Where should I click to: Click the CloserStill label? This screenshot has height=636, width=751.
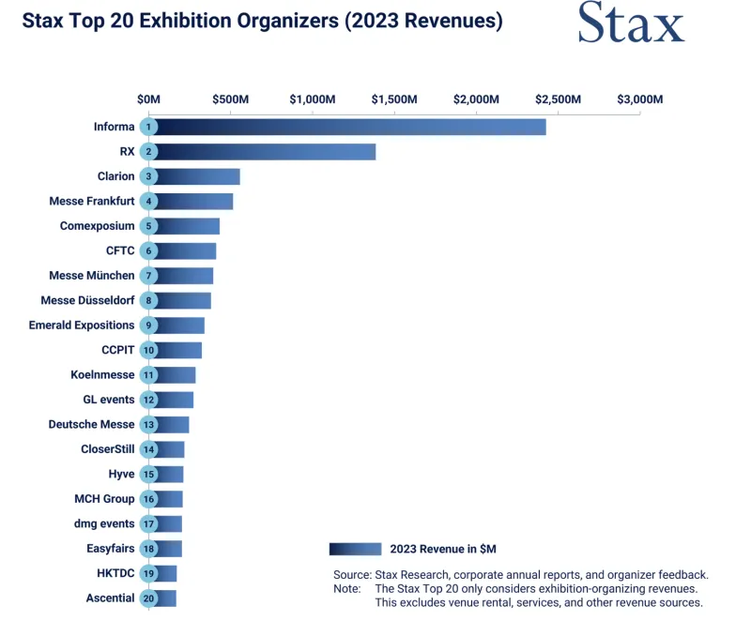tap(107, 449)
